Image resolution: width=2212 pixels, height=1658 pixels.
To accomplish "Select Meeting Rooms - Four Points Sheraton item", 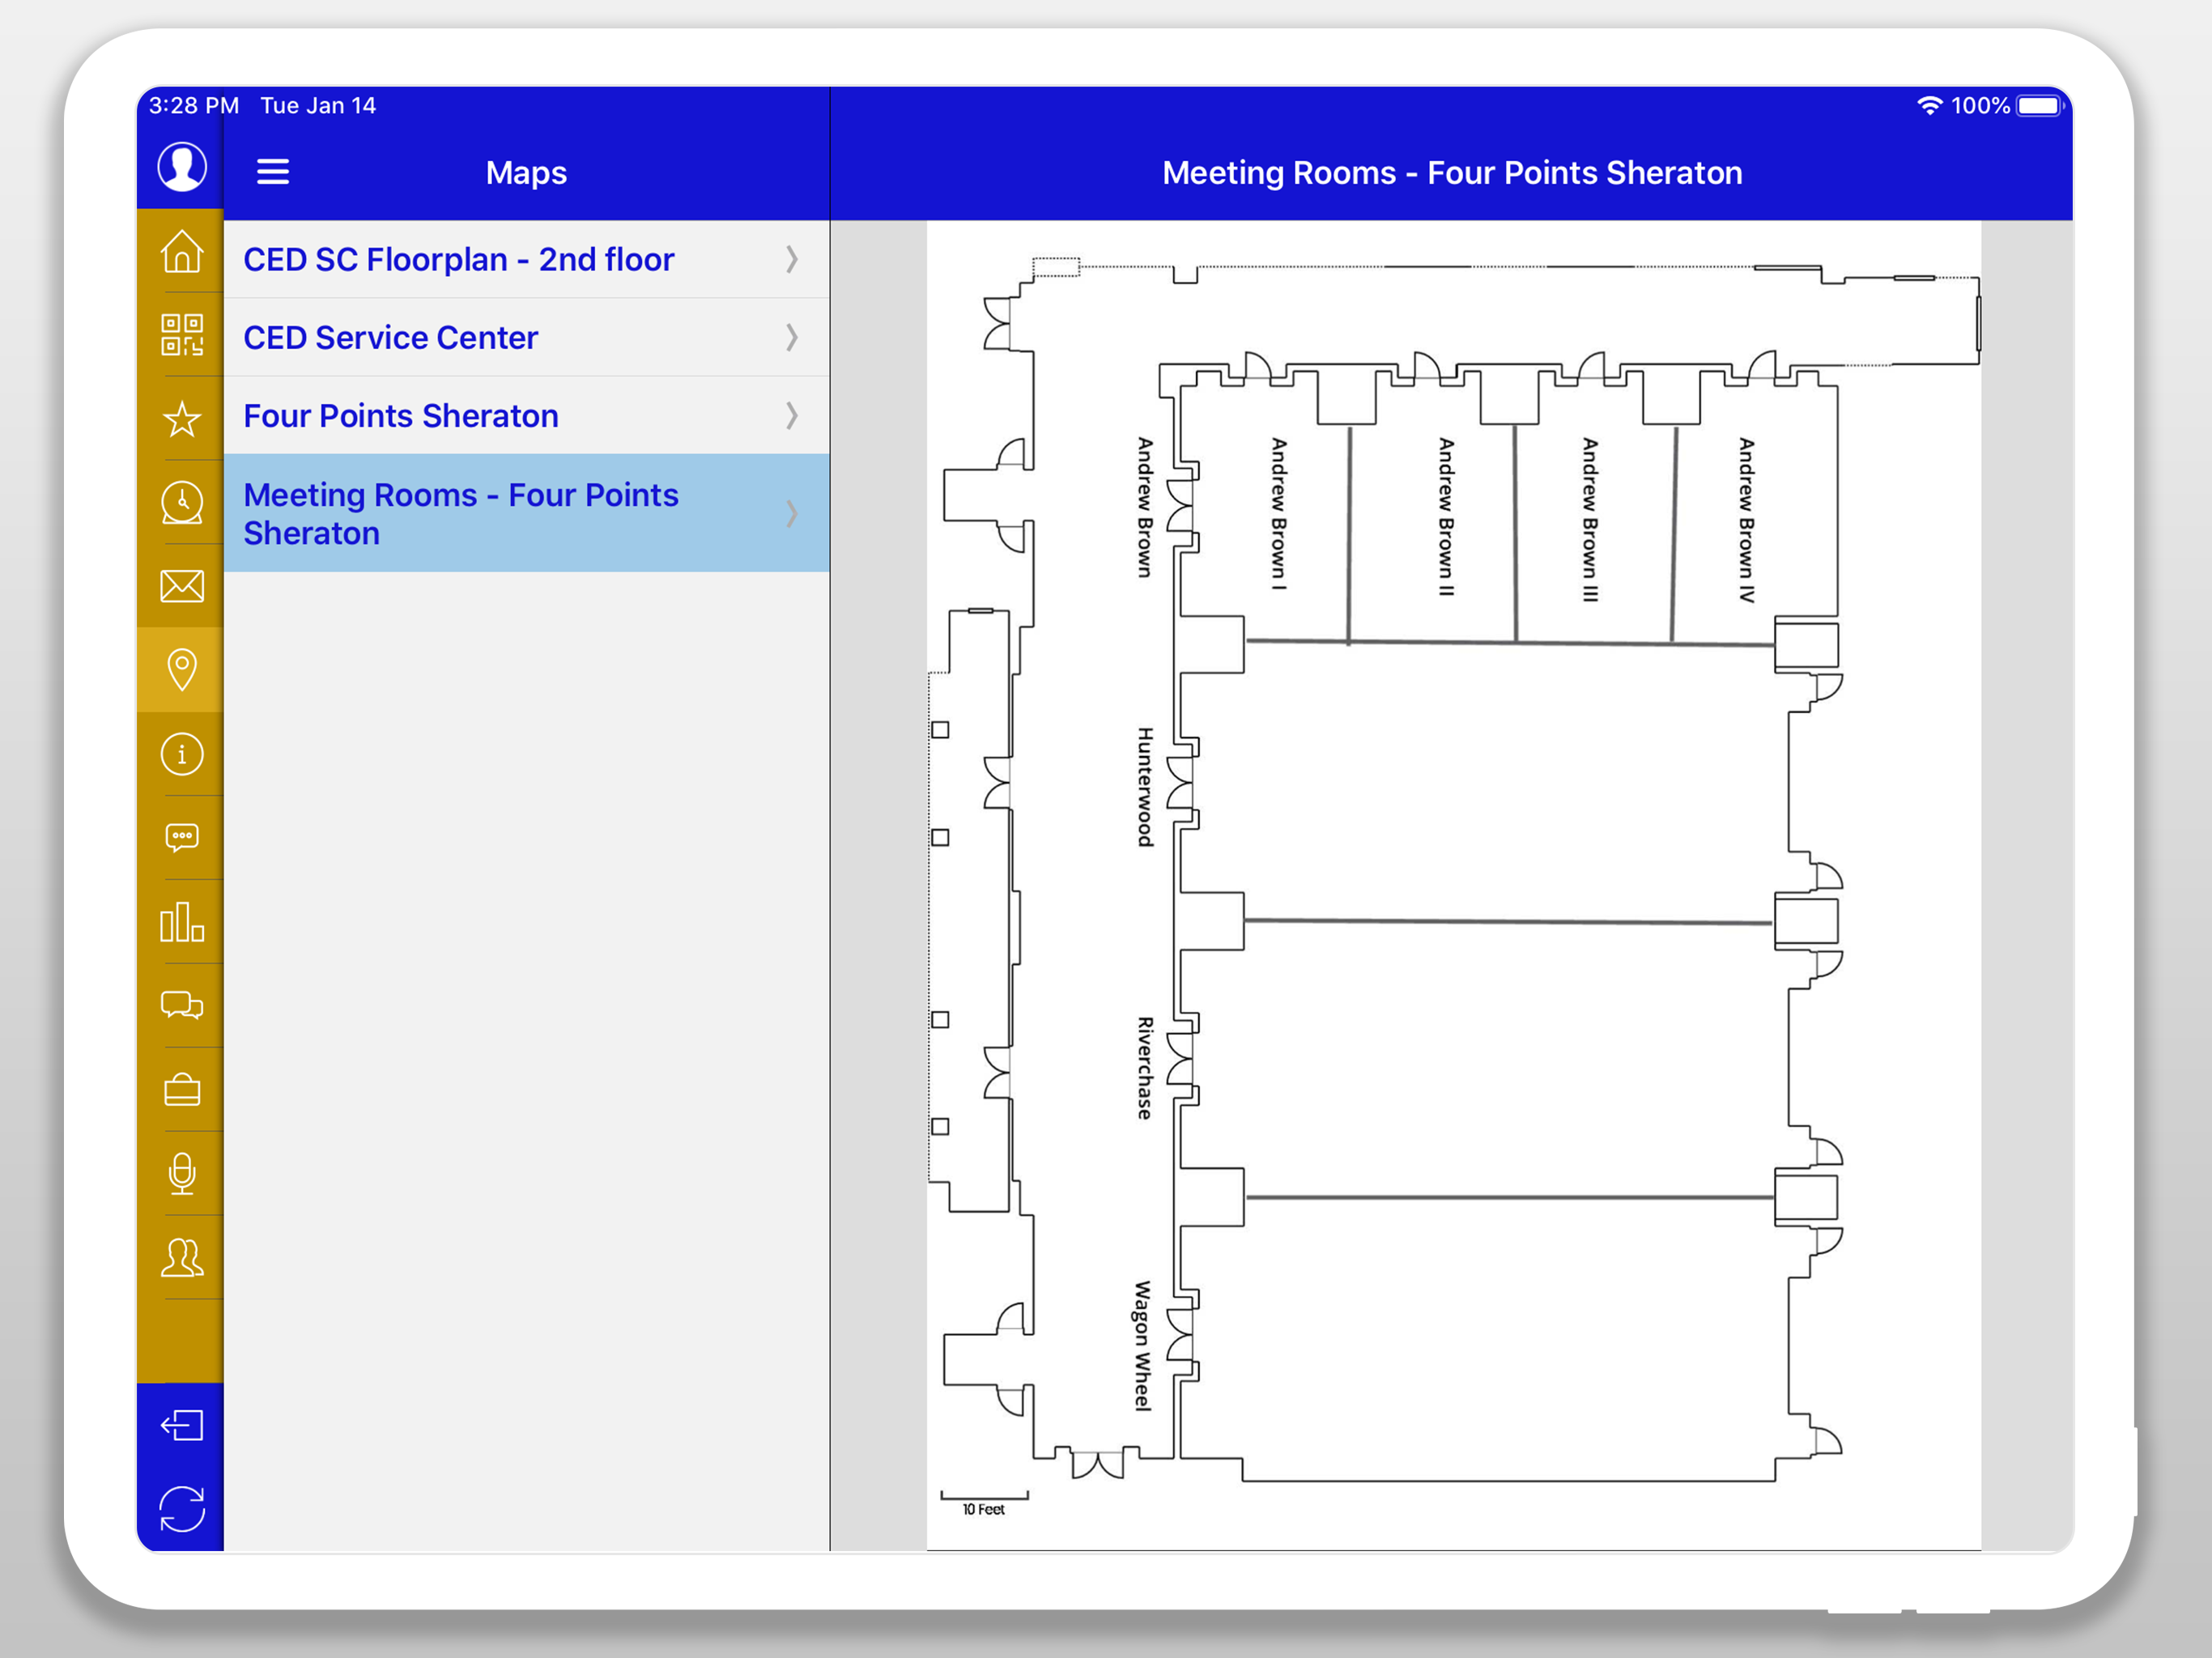I will (460, 514).
